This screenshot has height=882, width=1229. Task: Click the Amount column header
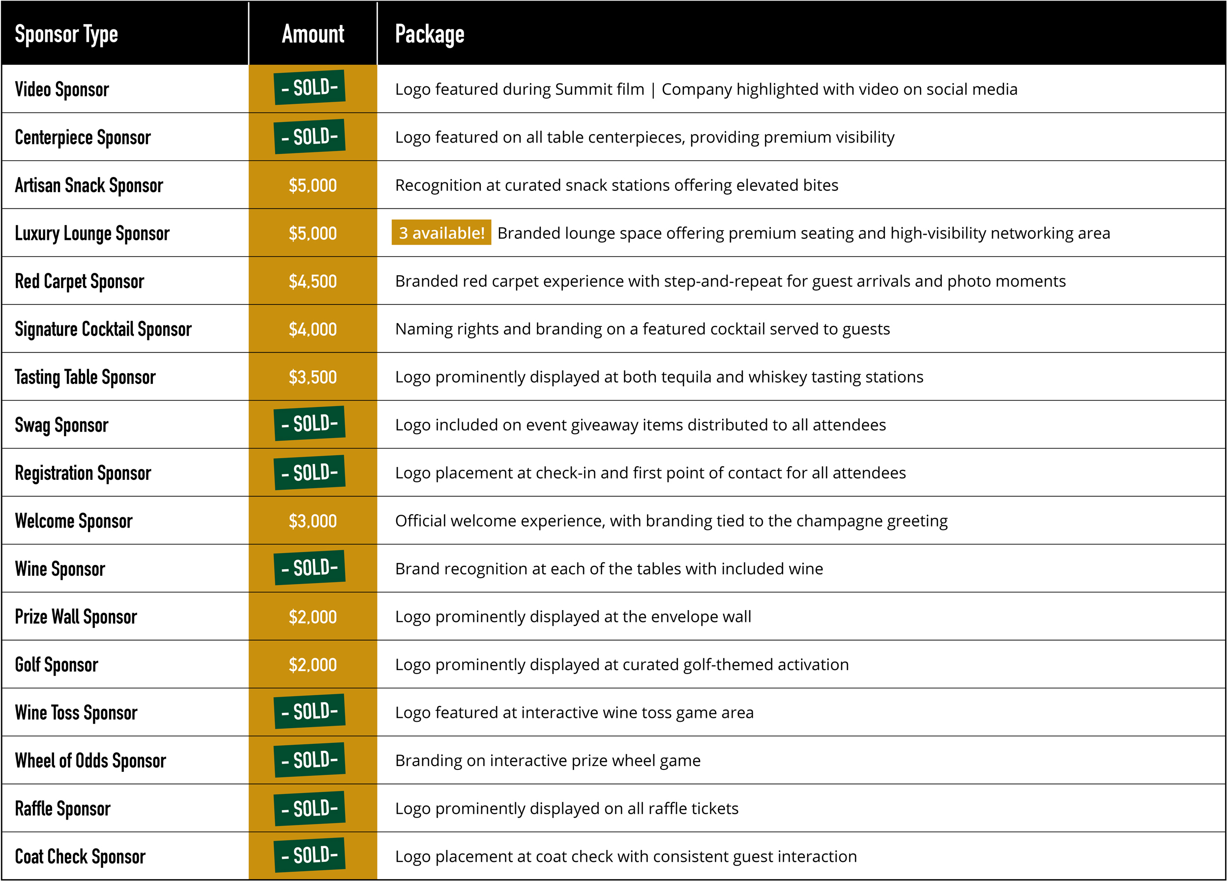tap(313, 34)
